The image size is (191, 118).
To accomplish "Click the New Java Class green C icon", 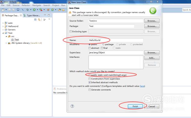I will [52, 10].
